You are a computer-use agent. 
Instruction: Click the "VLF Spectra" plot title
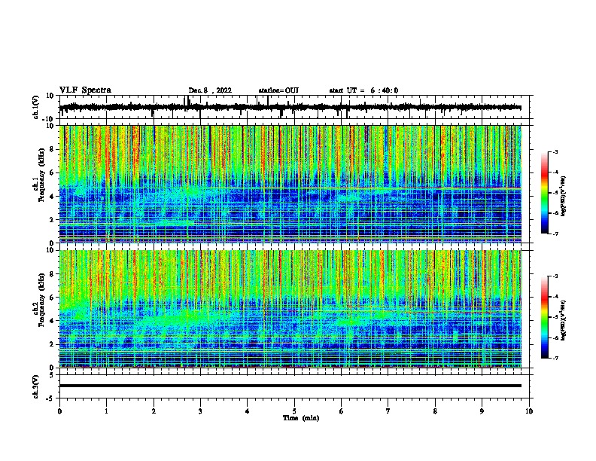click(85, 90)
